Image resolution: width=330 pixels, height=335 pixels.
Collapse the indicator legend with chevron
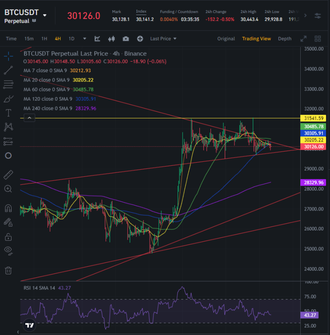point(29,118)
